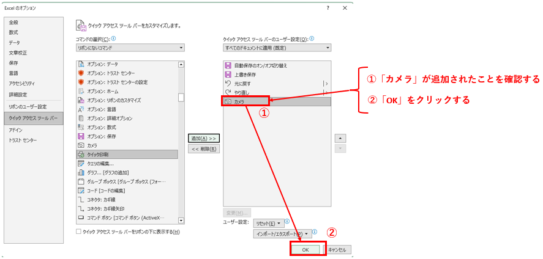
Task: Click the 変更(M)... button
Action: 238,213
